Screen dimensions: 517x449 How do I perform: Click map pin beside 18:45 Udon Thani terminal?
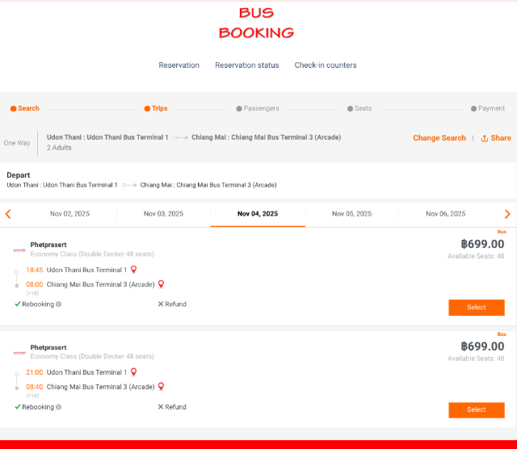point(134,270)
